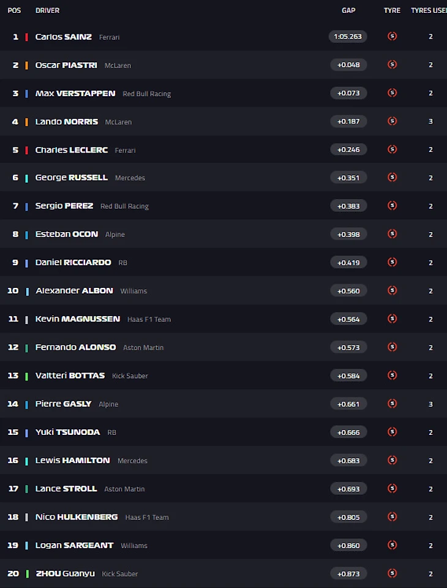The width and height of the screenshot is (447, 588).
Task: Click the green Kick Sauber color bar beside Bottas
Action: tap(26, 376)
